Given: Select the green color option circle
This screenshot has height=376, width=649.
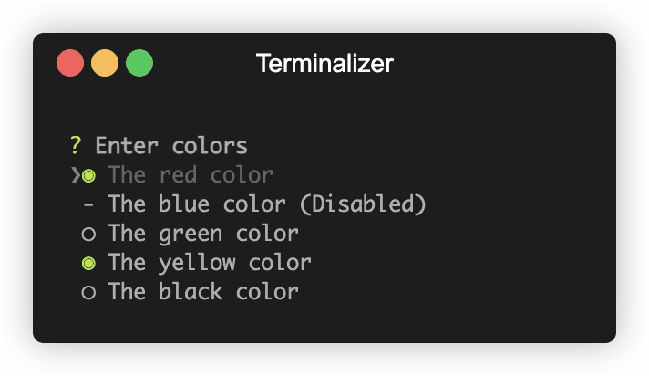Looking at the screenshot, I should click(x=88, y=235).
